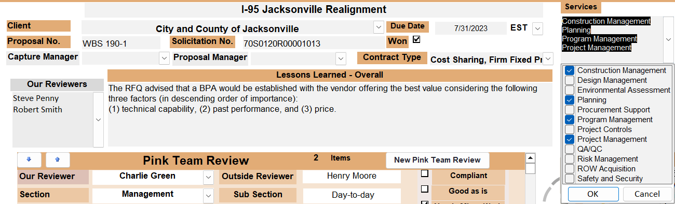Image resolution: width=675 pixels, height=204 pixels.
Task: Open the Capture Manager dropdown
Action: [x=164, y=58]
